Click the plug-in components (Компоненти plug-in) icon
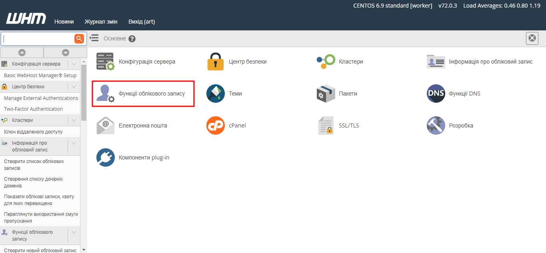The width and height of the screenshot is (546, 253). [x=105, y=157]
